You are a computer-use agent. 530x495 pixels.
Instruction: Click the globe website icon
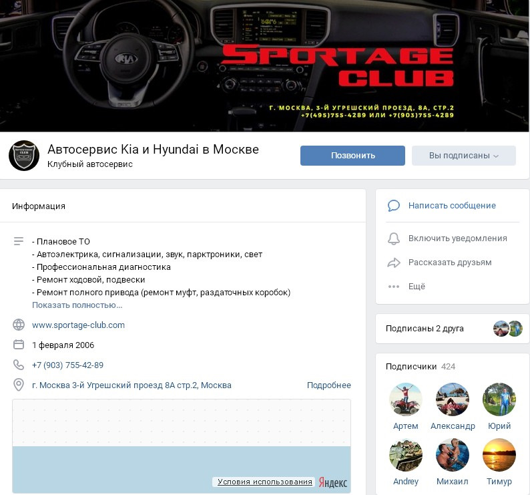point(19,325)
